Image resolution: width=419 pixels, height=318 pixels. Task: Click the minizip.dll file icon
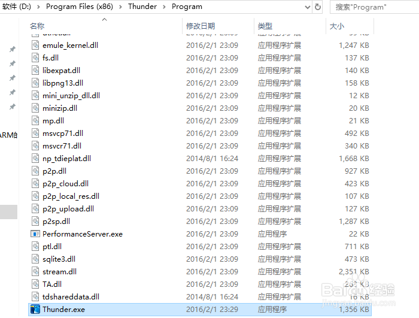coord(35,108)
